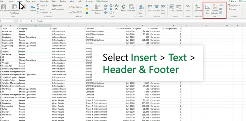Select the cell with Spend $61,380
Viewport: 246px width, 121px height.
pos(143,40)
